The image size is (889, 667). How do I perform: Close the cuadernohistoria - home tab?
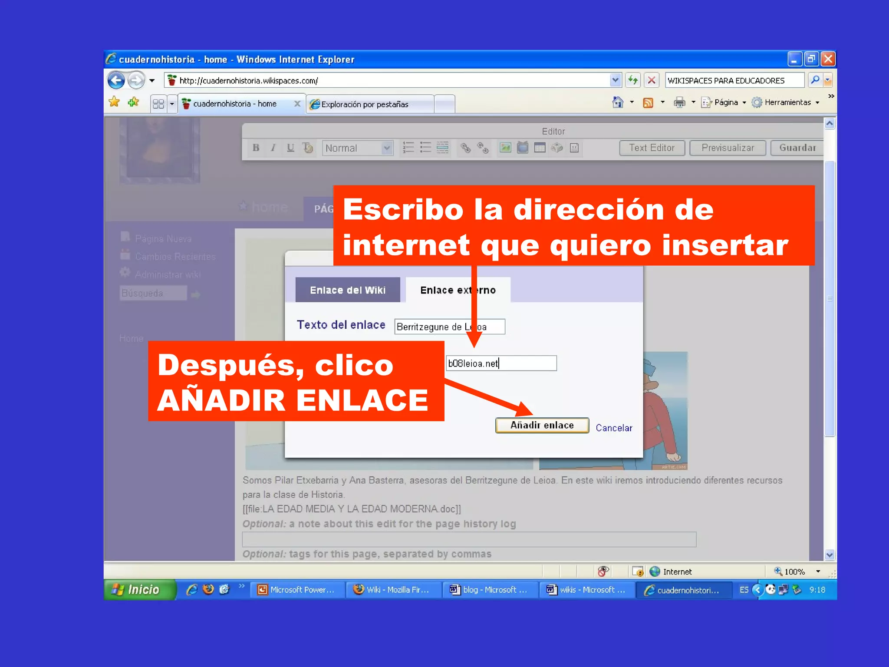[297, 104]
